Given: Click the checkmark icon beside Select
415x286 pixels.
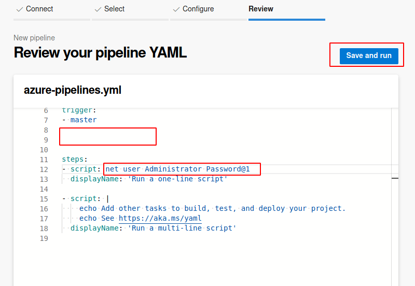Looking at the screenshot, I should tap(98, 9).
